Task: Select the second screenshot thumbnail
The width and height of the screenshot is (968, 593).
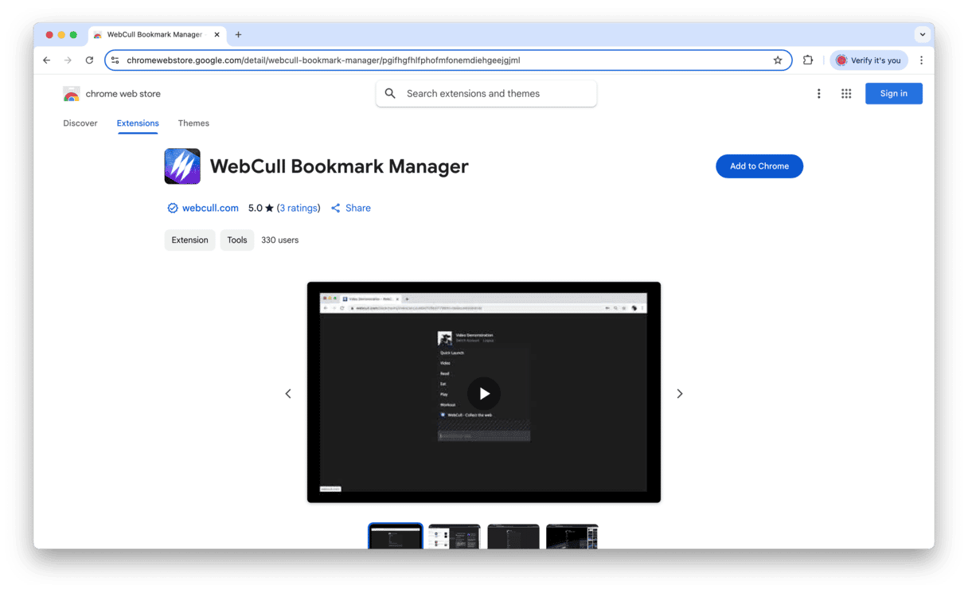Action: [x=455, y=536]
